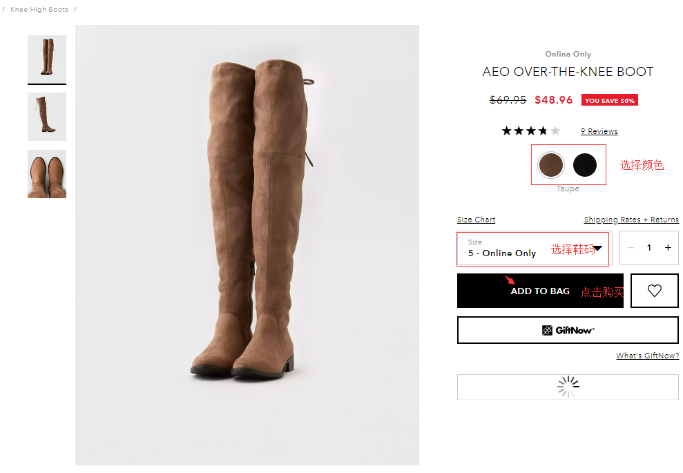
Task: Open the 9 Reviews link
Action: pos(599,131)
